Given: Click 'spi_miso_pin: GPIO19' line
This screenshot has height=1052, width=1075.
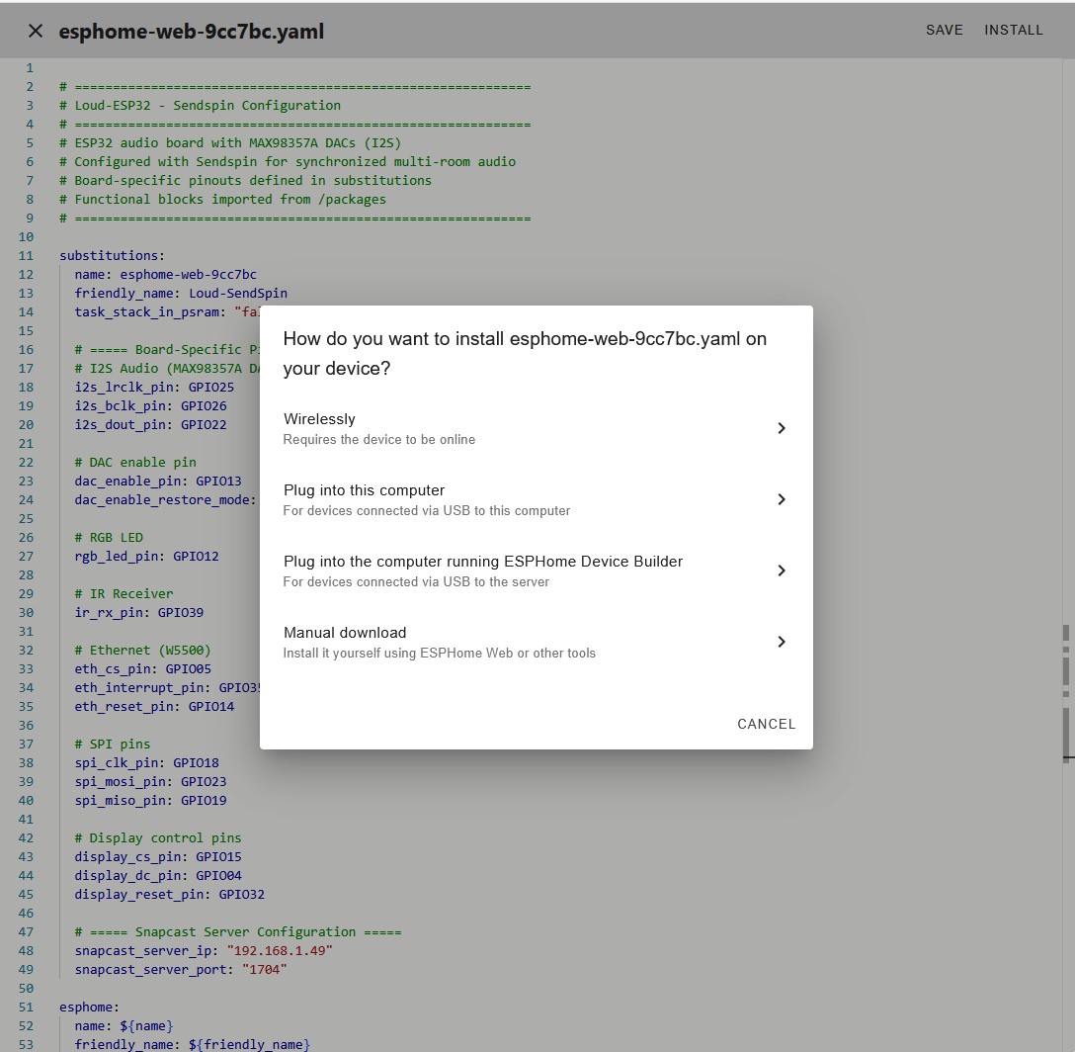Looking at the screenshot, I should pyautogui.click(x=151, y=800).
